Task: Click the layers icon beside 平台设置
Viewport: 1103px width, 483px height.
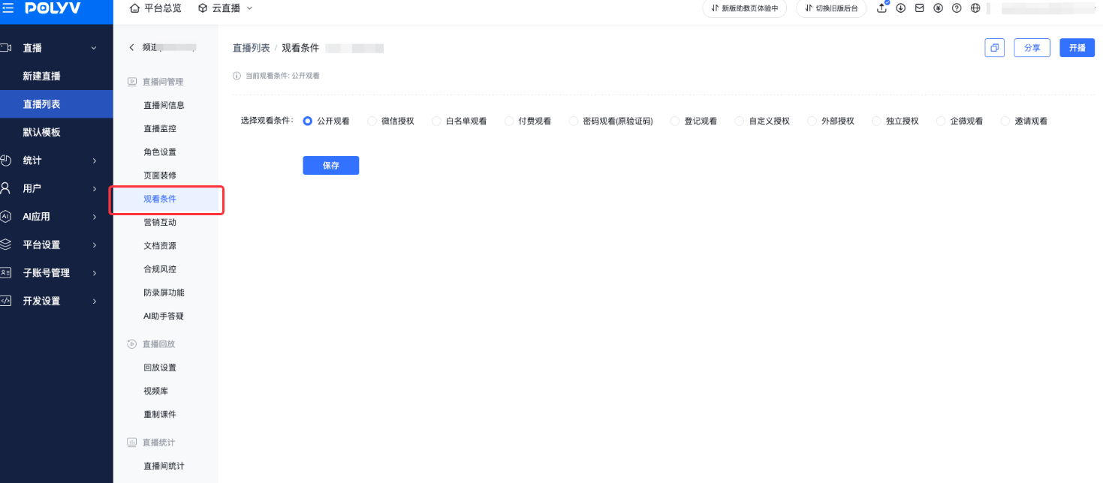Action: pyautogui.click(x=6, y=244)
